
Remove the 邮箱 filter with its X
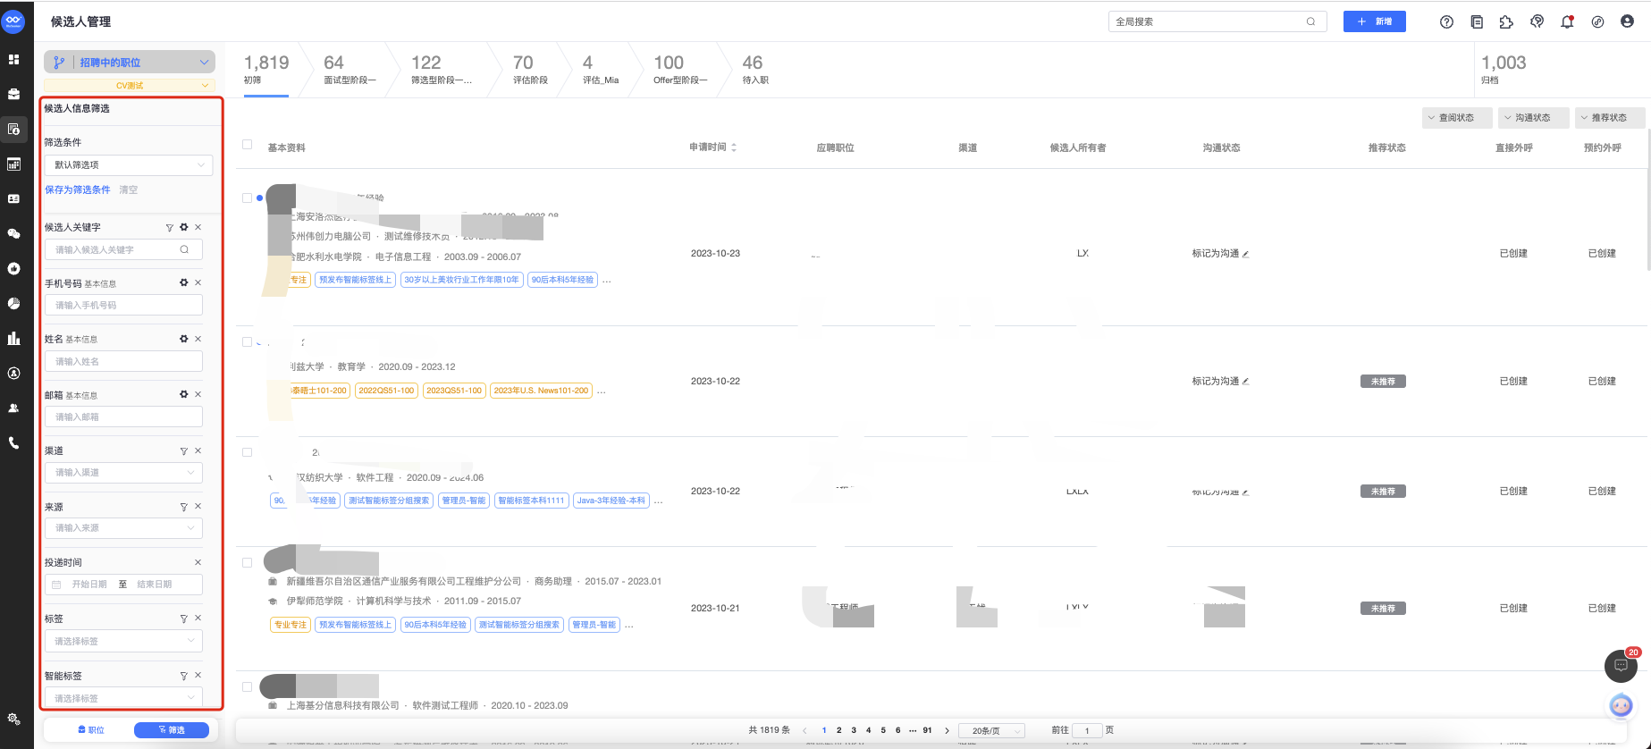[198, 394]
